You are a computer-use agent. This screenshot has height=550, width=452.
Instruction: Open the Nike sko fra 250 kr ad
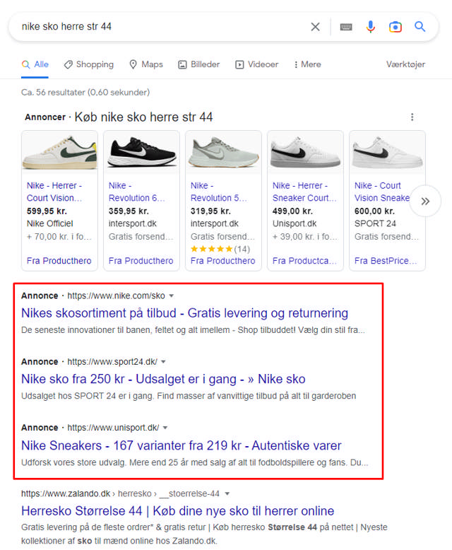pos(163,379)
